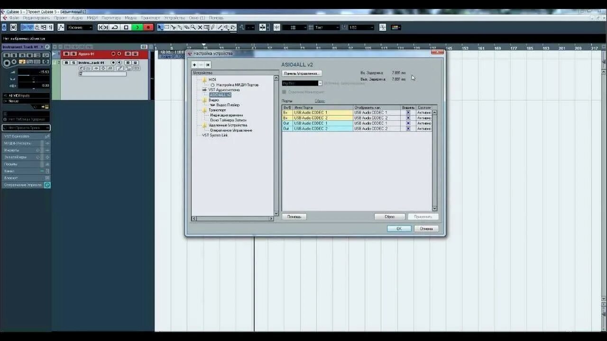Click the inspector record enable circle
The width and height of the screenshot is (607, 341).
click(x=6, y=62)
